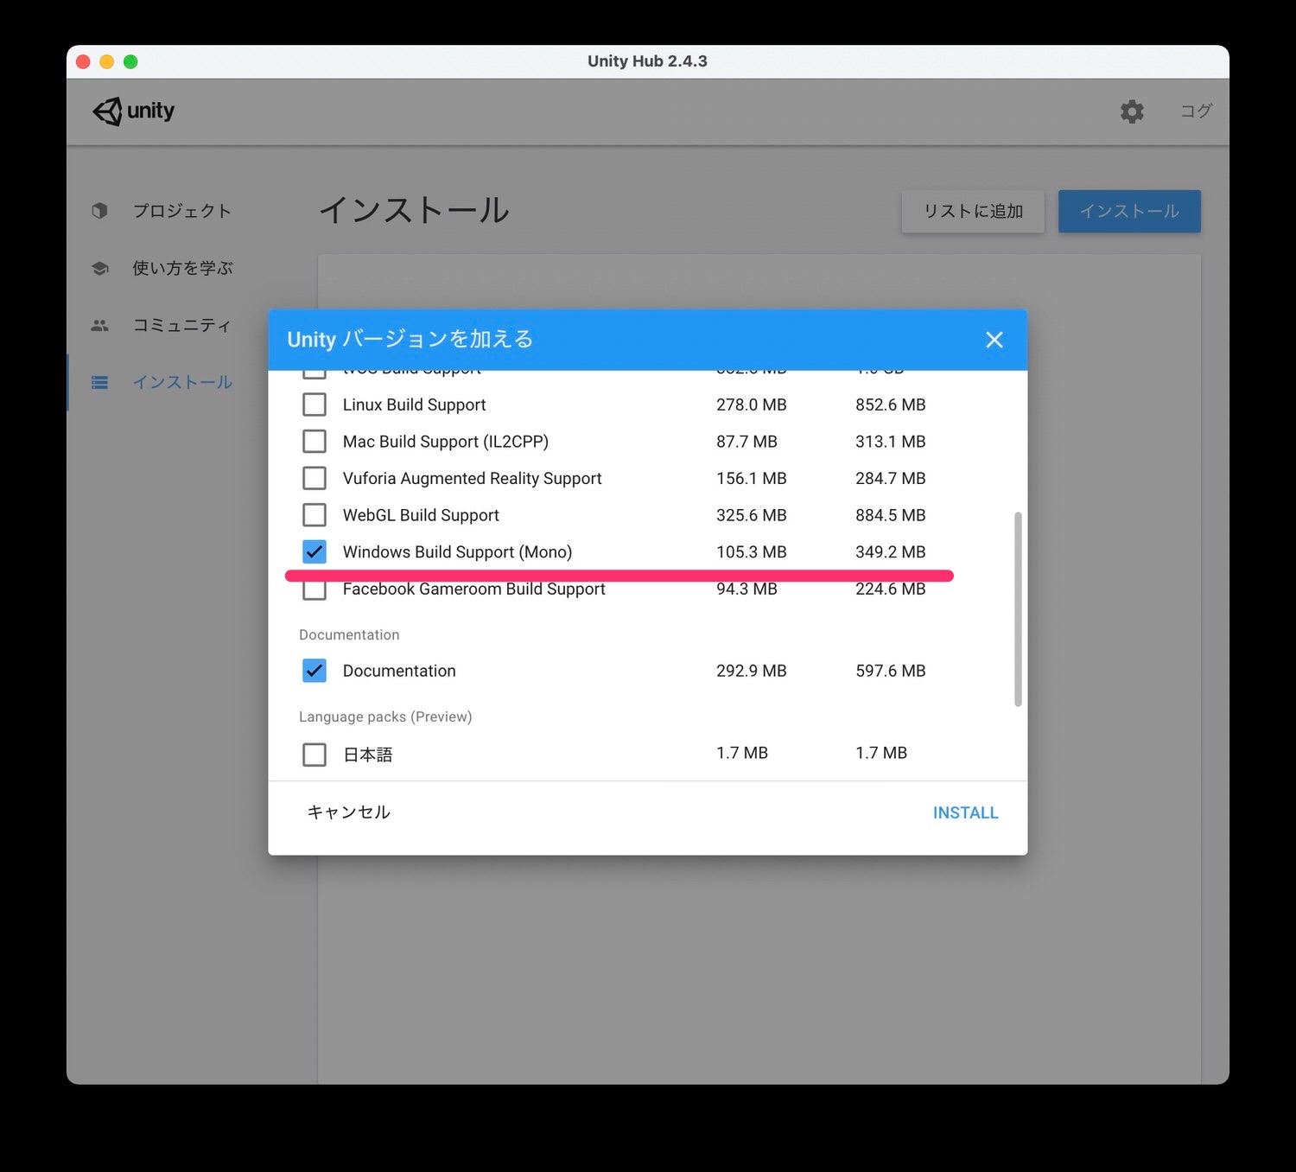Click the Mac Build Support (IL2CPP) label
This screenshot has width=1296, height=1172.
click(x=445, y=442)
